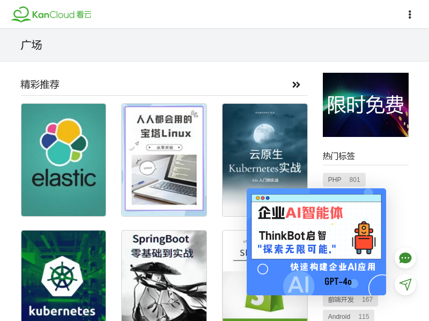Open the SpringBoot 零基础到实战 book

tap(164, 276)
